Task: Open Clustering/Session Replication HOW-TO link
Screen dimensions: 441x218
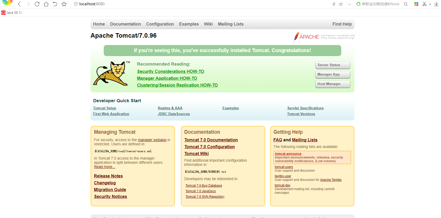Action: [x=177, y=85]
